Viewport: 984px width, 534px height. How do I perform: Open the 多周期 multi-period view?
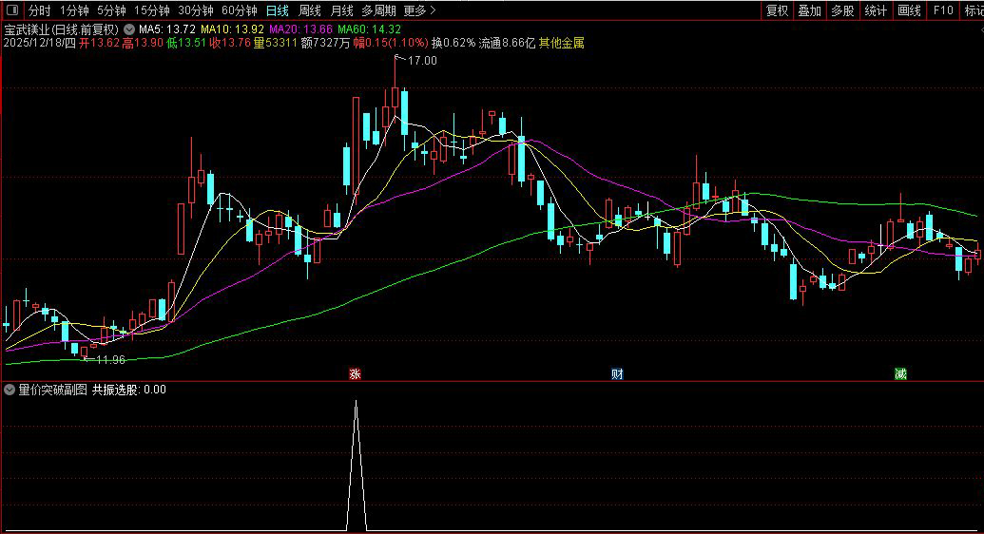click(x=379, y=10)
